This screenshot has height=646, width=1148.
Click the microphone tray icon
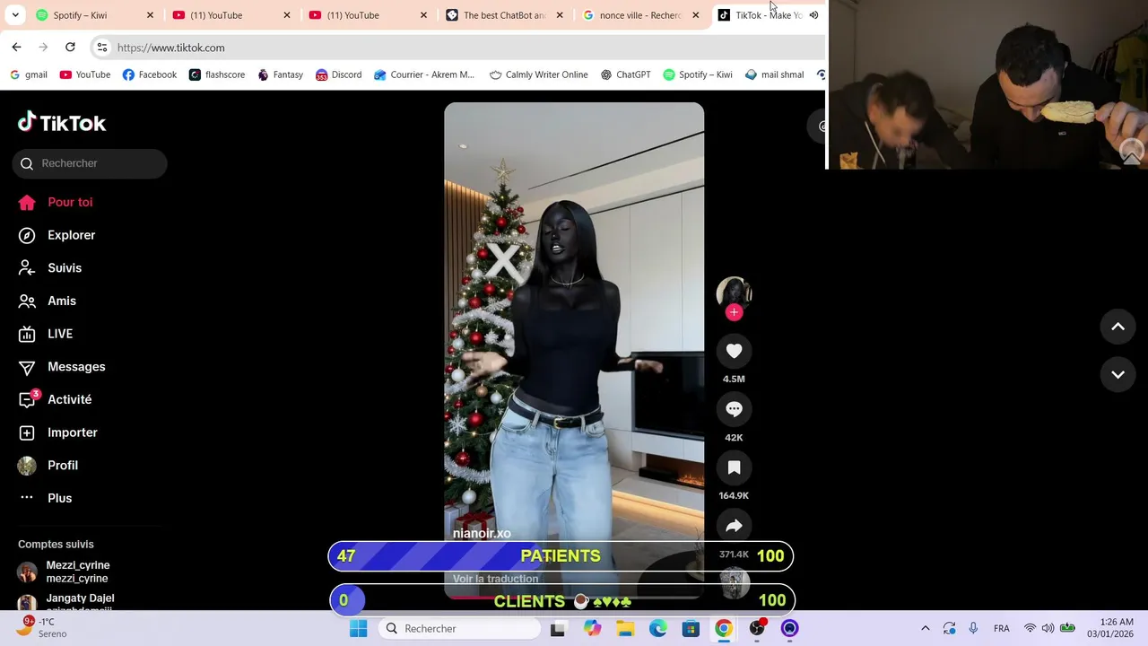(972, 628)
